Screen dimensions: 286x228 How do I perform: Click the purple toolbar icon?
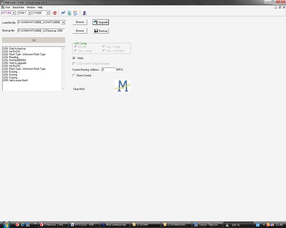(x=84, y=13)
